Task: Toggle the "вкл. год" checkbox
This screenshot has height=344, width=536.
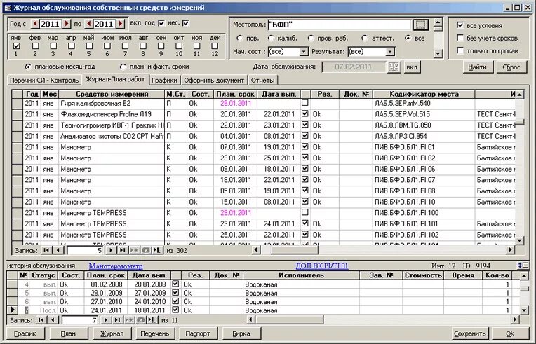Action: 161,23
